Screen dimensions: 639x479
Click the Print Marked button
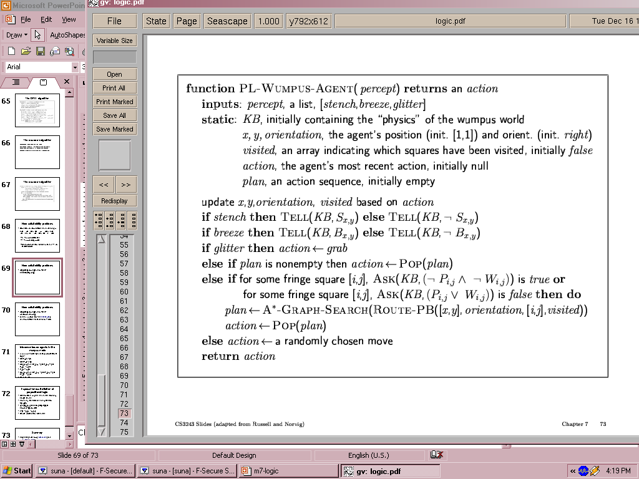coord(114,102)
